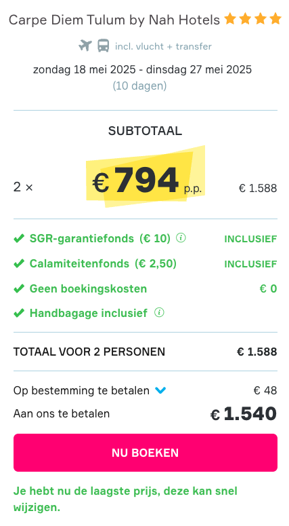Click the Carpe Diem Tulum hotel title

coord(114,20)
